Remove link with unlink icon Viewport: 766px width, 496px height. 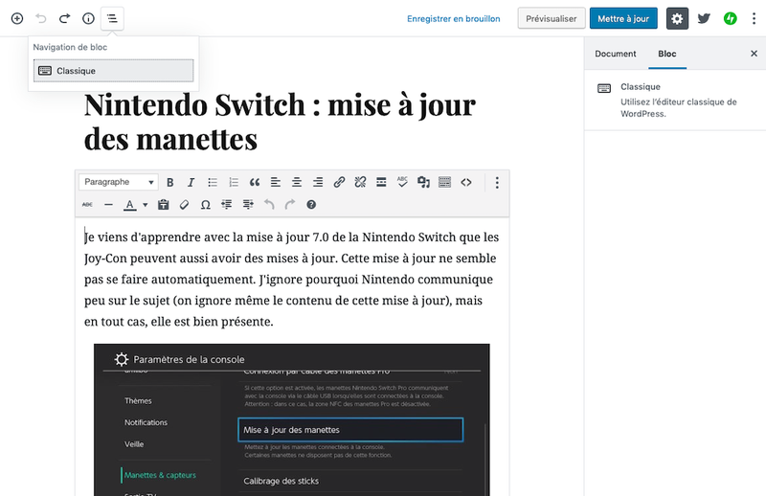pyautogui.click(x=360, y=182)
